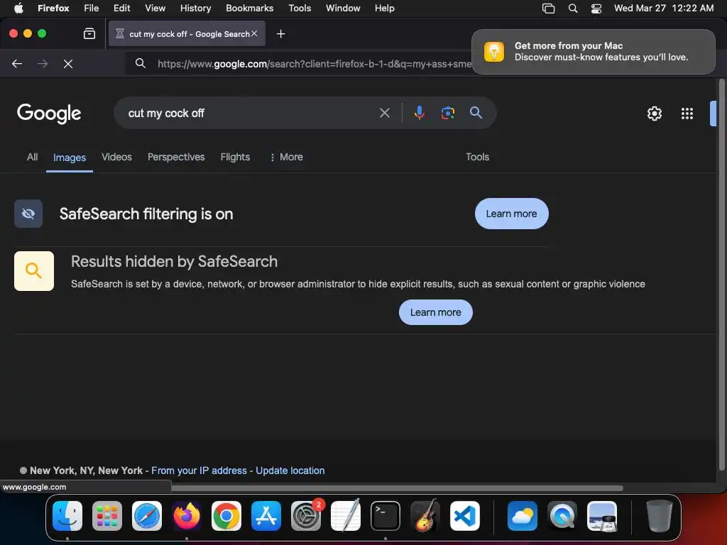Open Trash in the Dock
Image resolution: width=727 pixels, height=545 pixels.
click(660, 516)
